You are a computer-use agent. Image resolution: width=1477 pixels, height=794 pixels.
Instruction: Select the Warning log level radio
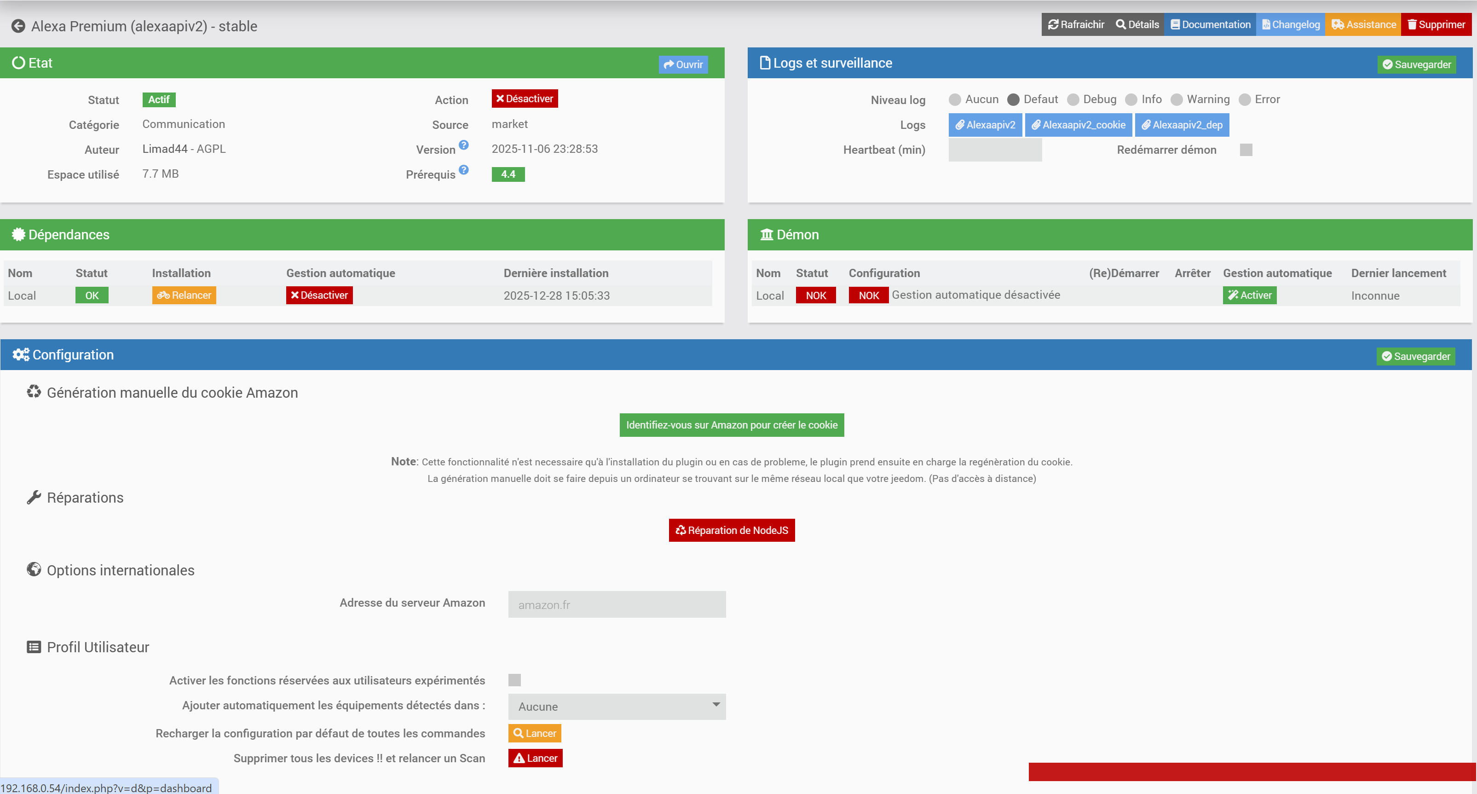click(x=1177, y=100)
